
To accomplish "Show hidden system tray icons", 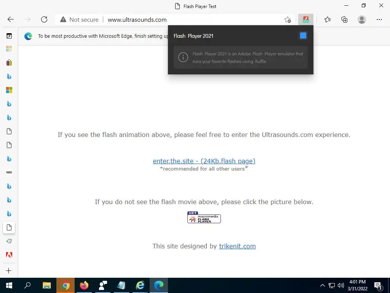I will 322,285.
